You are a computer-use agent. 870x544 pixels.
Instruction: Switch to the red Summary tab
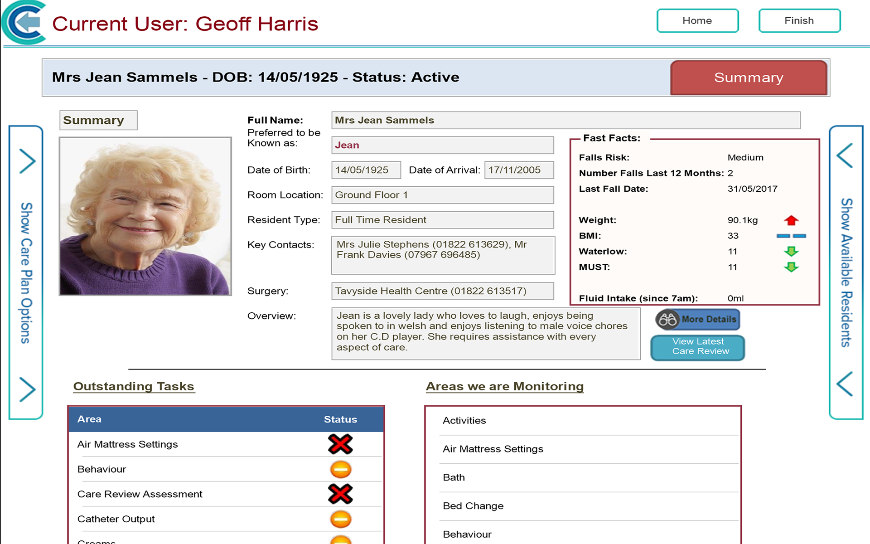(x=749, y=78)
